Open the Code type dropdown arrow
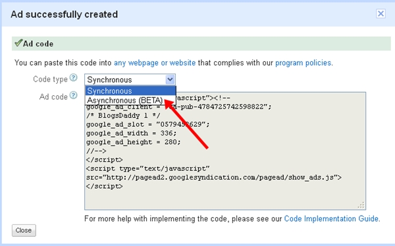 [x=170, y=80]
